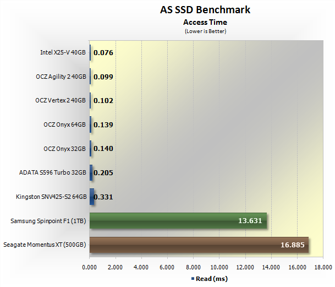Select the 'Intel X25-V 40GB' label
Screen dimensions: 335x287
[63, 52]
